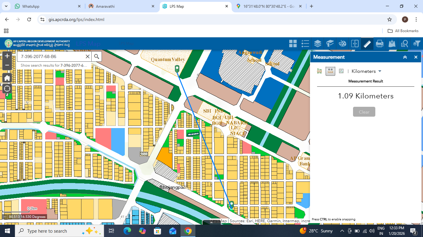The height and width of the screenshot is (237, 423).
Task: Toggle the Area measurement tool
Action: [x=320, y=71]
